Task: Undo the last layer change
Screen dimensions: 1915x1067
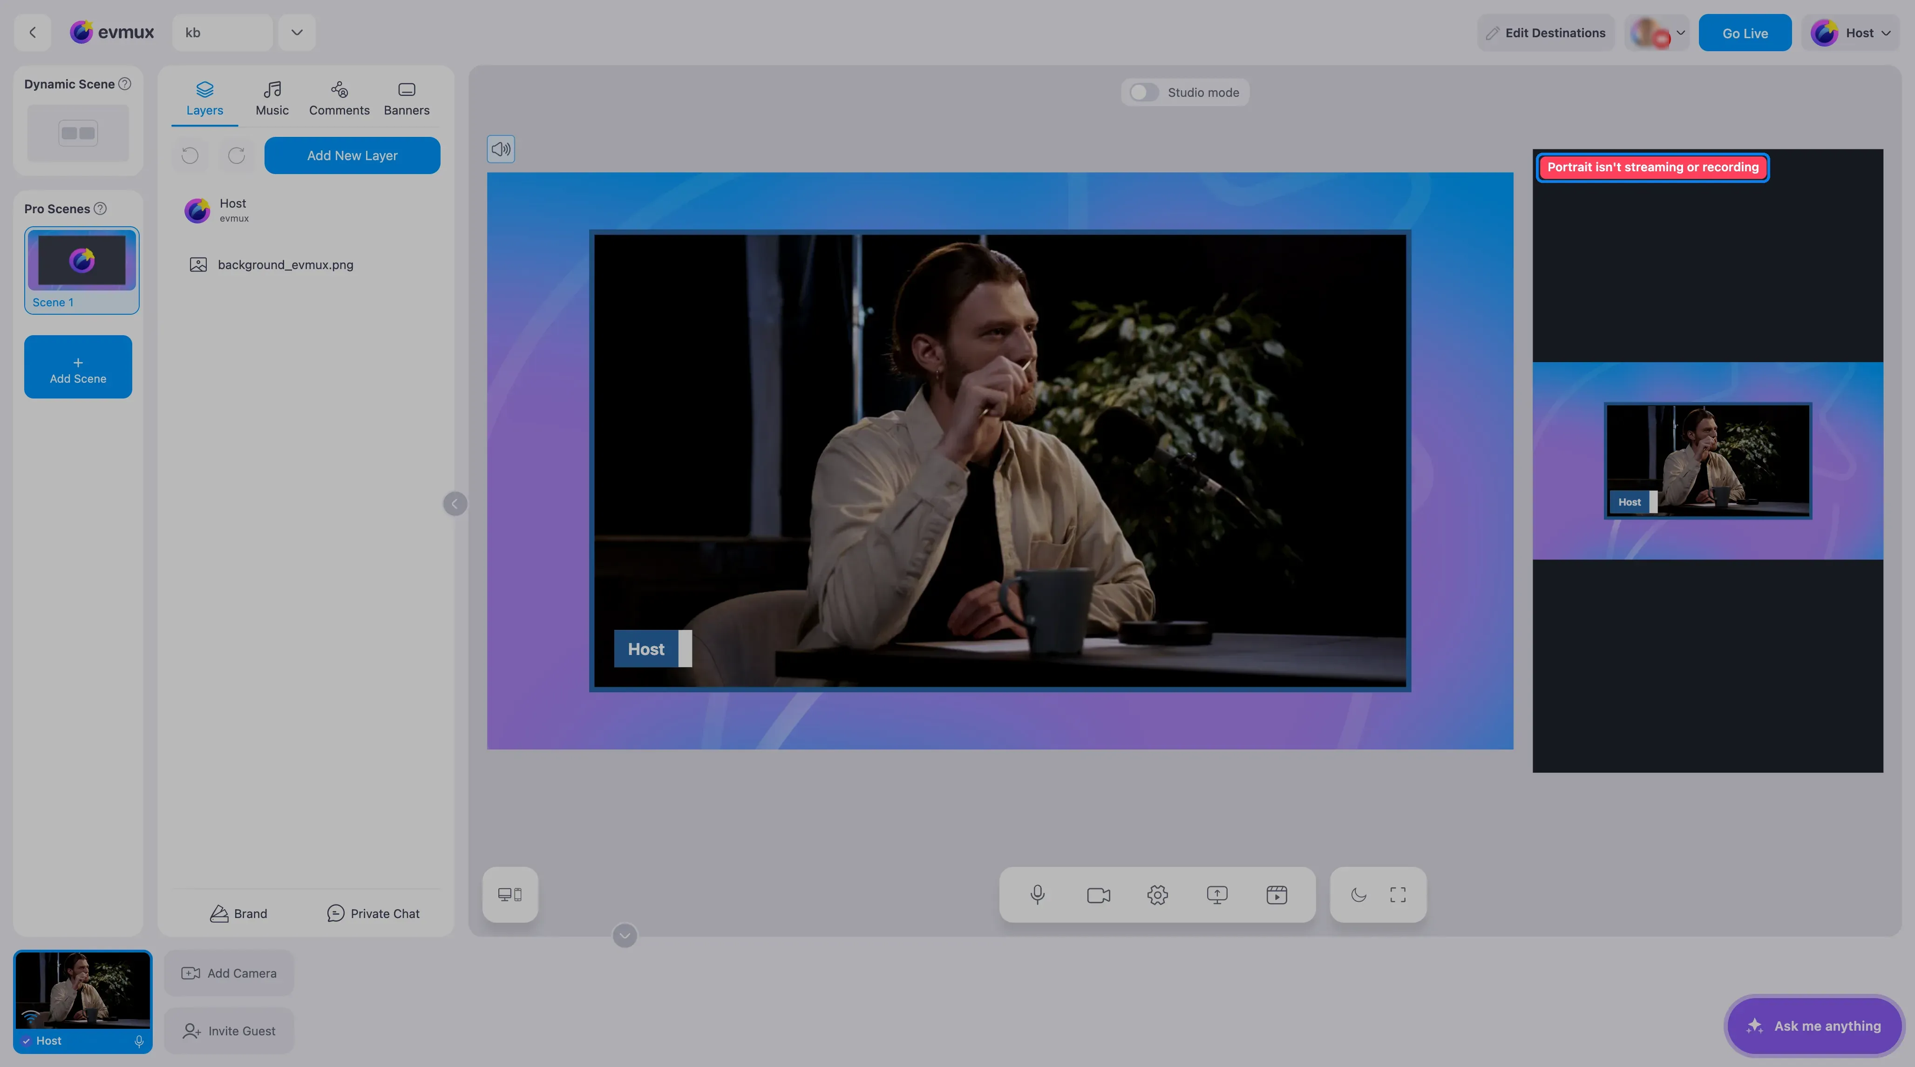Action: tap(190, 155)
